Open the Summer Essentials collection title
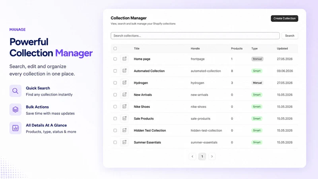318x179 pixels. pos(147,142)
